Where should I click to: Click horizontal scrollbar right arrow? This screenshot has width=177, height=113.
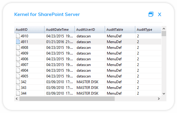(159, 99)
